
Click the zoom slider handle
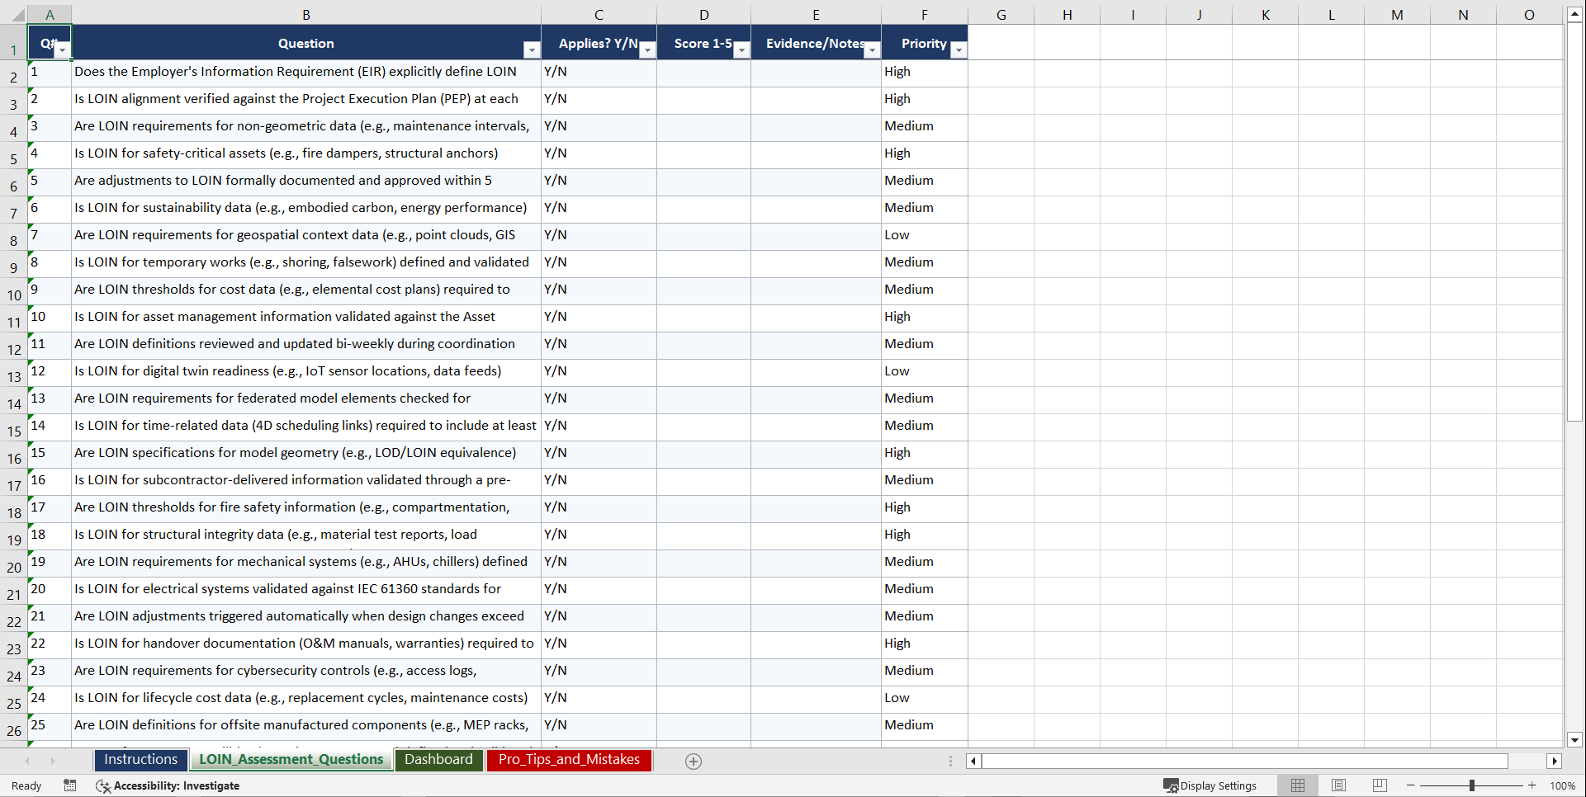(1472, 785)
